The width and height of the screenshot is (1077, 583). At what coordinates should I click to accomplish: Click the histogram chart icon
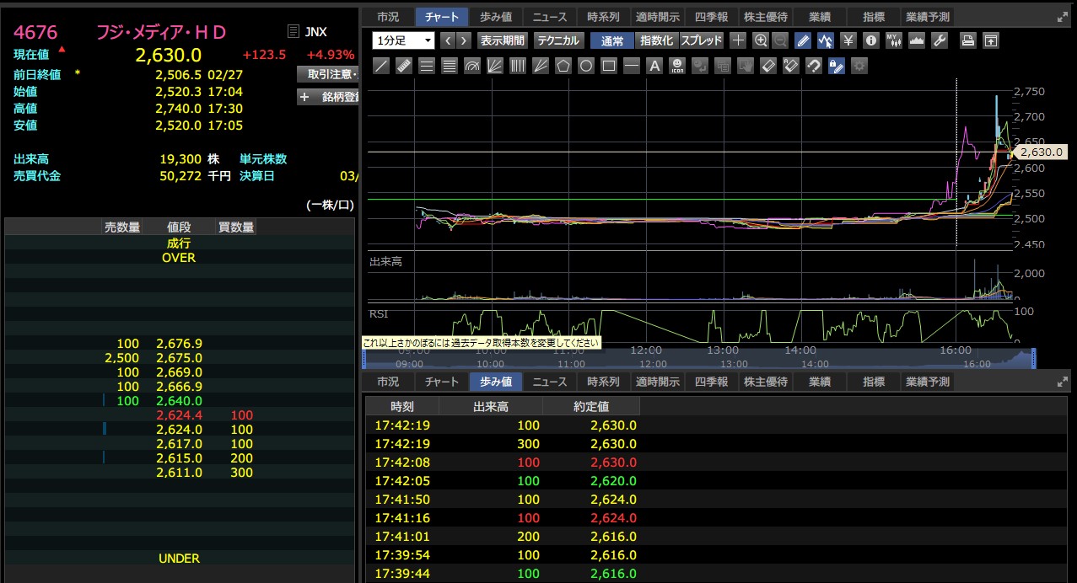pos(917,40)
